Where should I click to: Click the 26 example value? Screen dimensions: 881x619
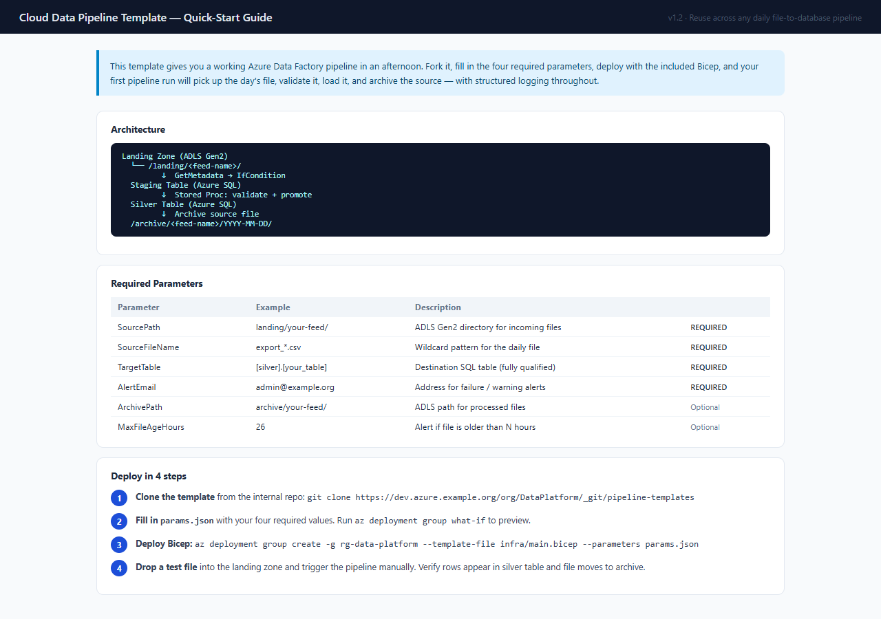[260, 427]
